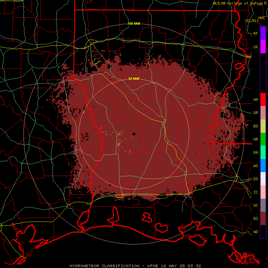Select the BD yellow legend swatch
Viewport: 268px width, 268px height.
pos(263,126)
